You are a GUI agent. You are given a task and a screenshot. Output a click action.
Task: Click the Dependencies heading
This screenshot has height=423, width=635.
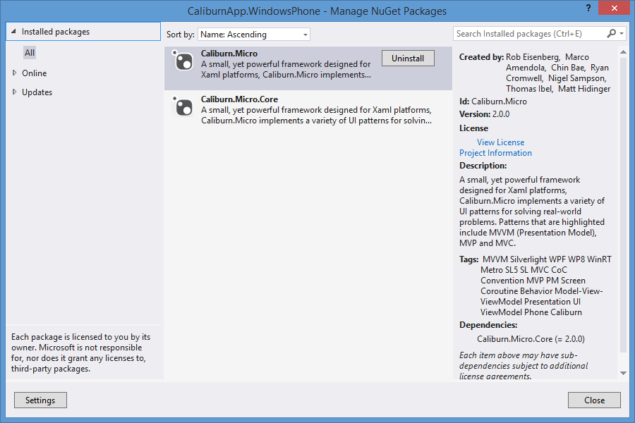tap(488, 325)
